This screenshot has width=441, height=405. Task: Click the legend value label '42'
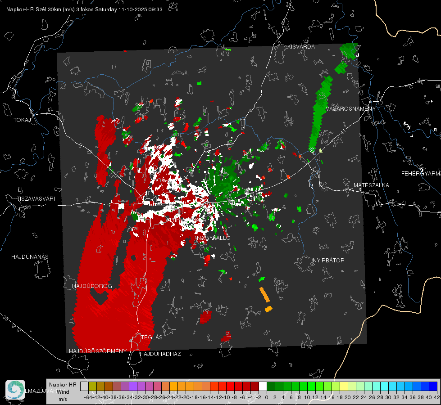[436, 397]
